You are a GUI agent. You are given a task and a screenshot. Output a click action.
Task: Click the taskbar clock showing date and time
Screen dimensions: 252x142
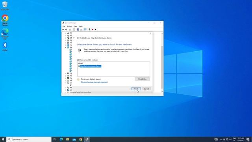click(241, 139)
